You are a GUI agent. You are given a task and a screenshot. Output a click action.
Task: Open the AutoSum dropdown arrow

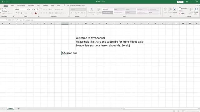click(188, 8)
